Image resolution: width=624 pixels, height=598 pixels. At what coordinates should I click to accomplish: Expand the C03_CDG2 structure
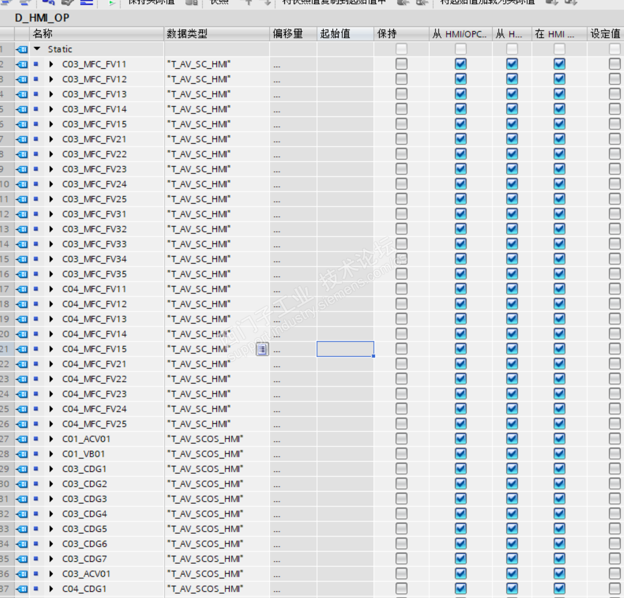[51, 484]
